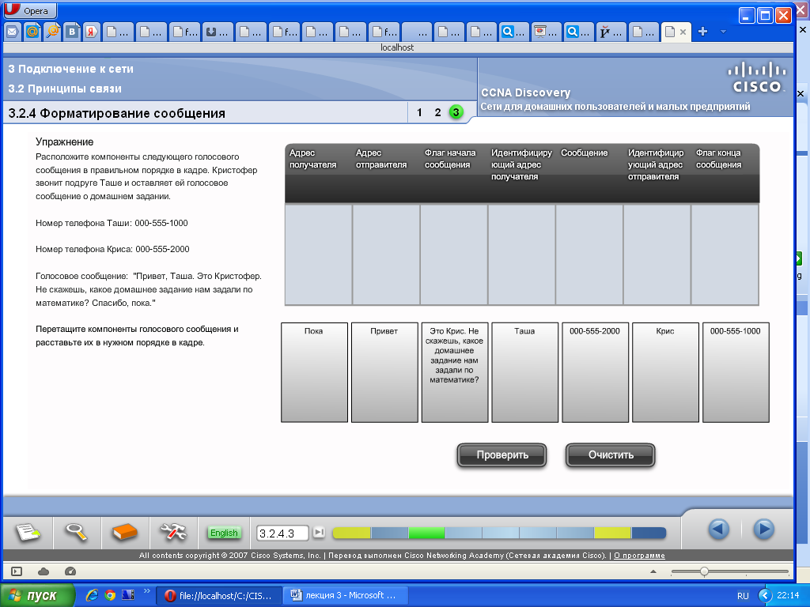The width and height of the screenshot is (810, 607).
Task: Click the Cisco logo
Action: click(x=757, y=77)
